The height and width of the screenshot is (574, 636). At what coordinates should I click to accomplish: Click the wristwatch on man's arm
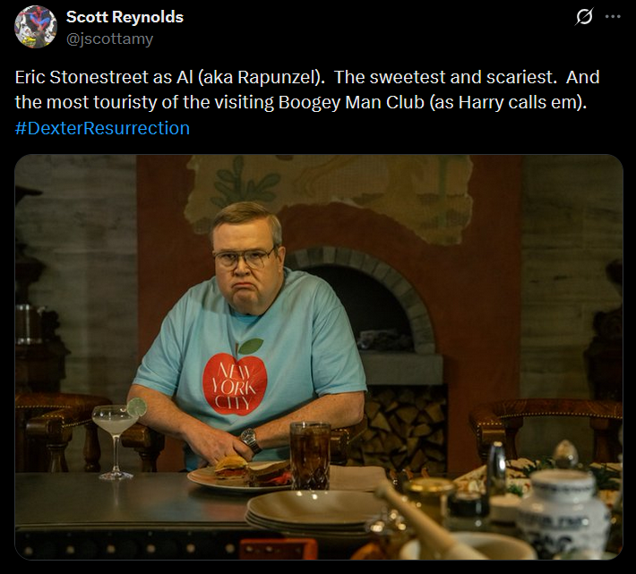(249, 440)
